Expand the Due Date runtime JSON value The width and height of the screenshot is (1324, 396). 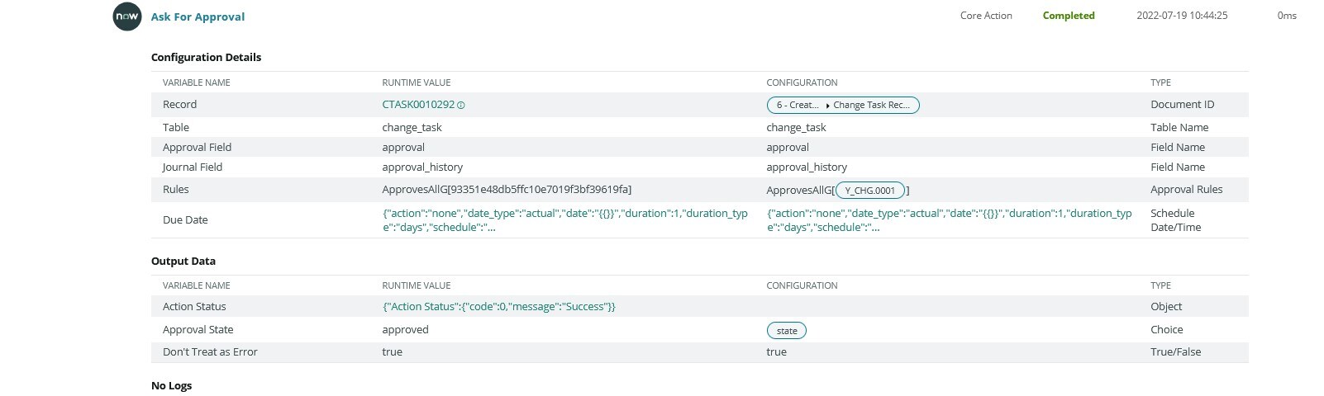(x=565, y=220)
